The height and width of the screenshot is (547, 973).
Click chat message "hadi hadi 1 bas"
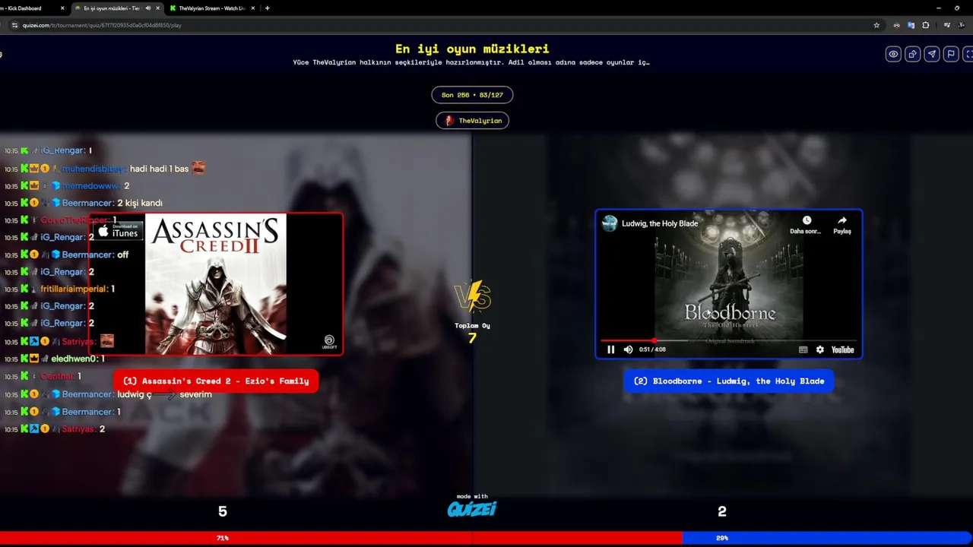click(160, 169)
